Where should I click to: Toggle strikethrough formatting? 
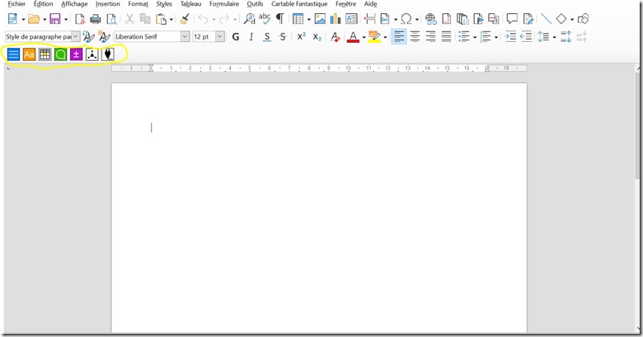(x=283, y=37)
